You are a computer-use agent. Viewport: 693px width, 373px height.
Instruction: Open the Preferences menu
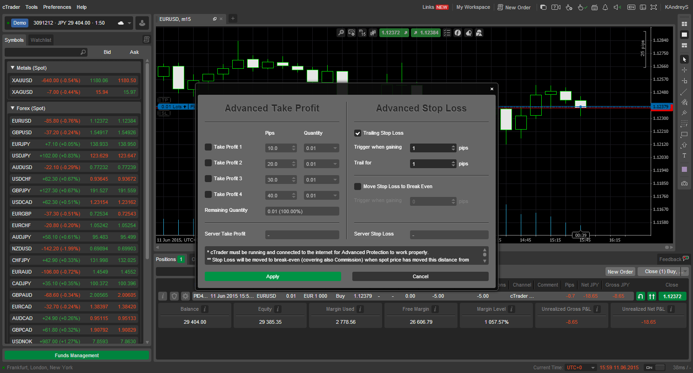pyautogui.click(x=57, y=7)
